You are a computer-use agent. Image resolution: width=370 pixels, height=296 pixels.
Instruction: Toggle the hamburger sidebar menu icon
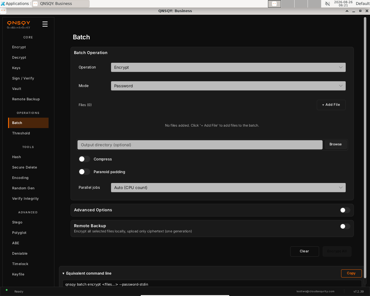(45, 24)
